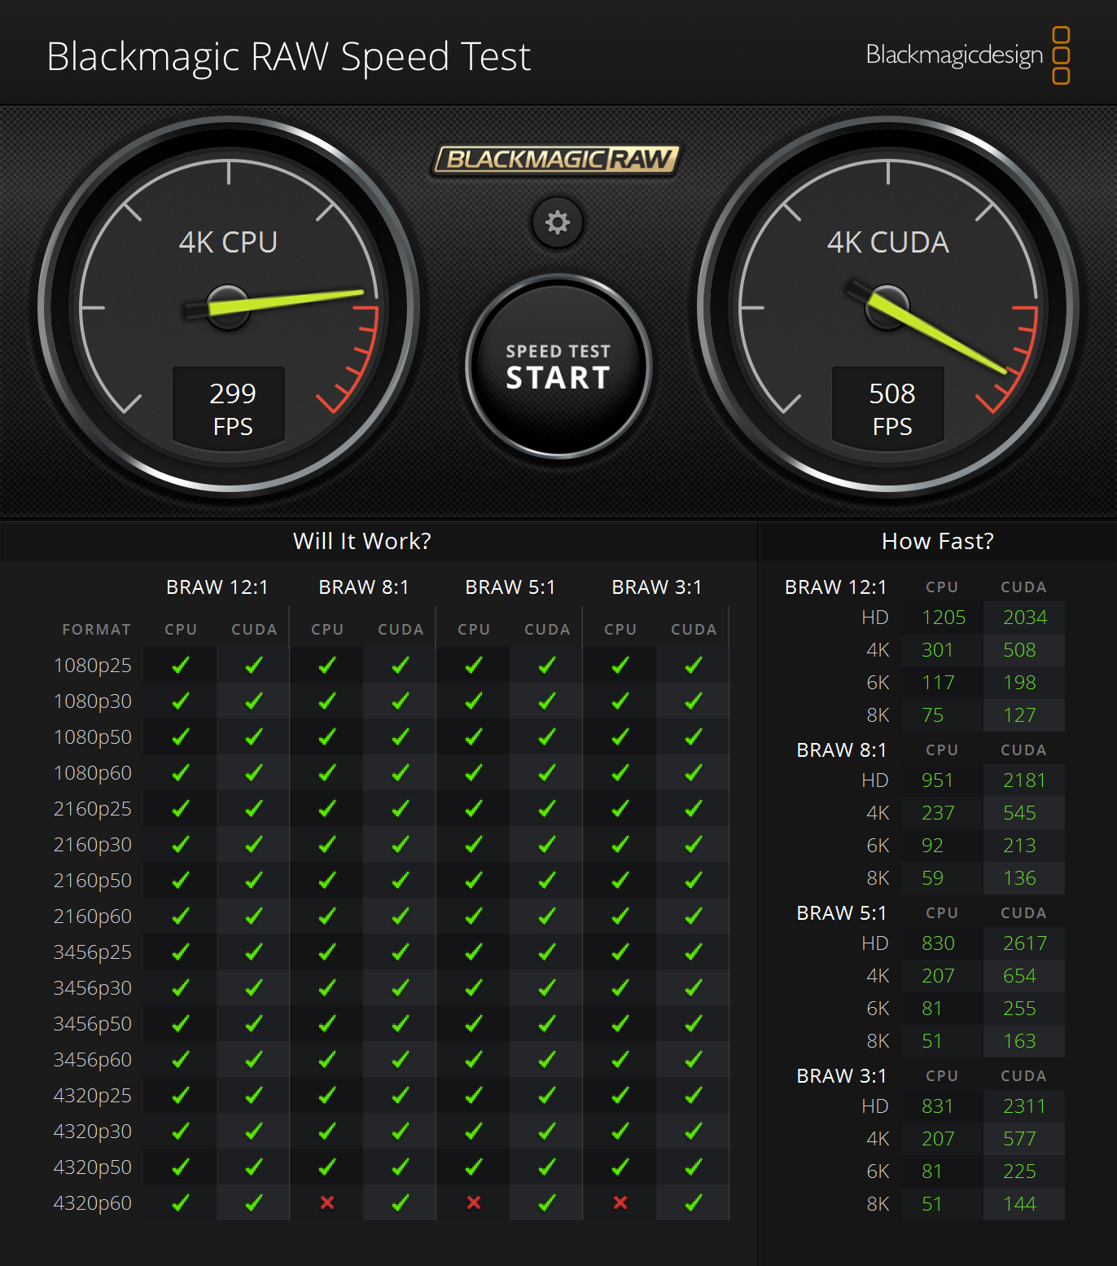Click the FORMAT column label
This screenshot has height=1266, width=1117.
(97, 630)
